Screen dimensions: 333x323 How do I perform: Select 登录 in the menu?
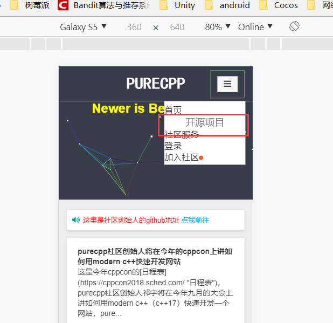pos(173,146)
